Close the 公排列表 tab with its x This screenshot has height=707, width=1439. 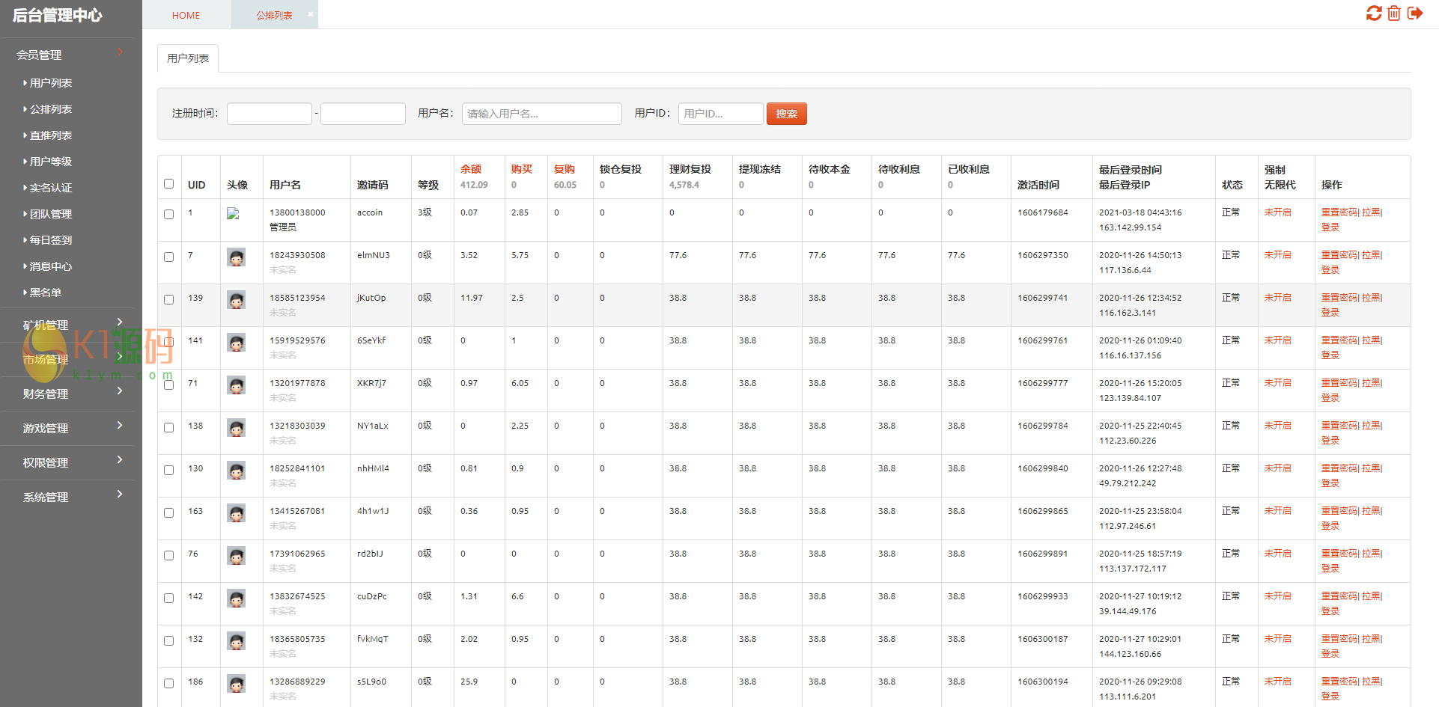(311, 13)
